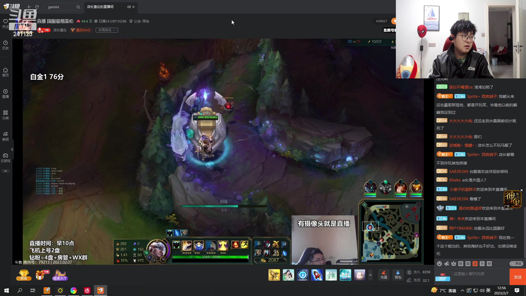Click the 44.4 万 popularity flame icon
Screen dimensions: 526x296
(78, 21)
